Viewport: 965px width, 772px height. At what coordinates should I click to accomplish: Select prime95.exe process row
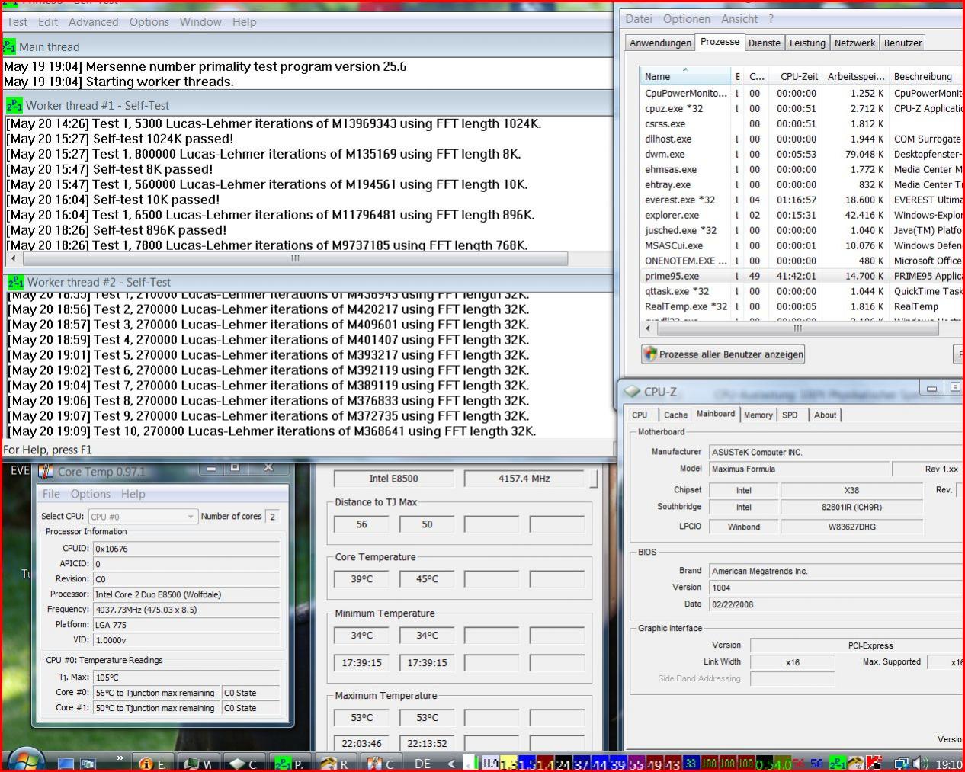800,276
